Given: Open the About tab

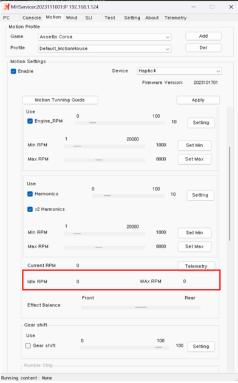Looking at the screenshot, I should click(152, 18).
